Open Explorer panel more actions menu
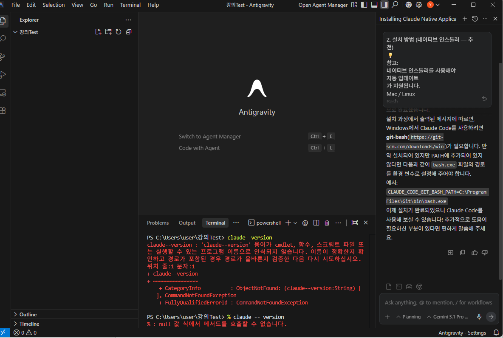Viewport: 503px width, 338px height. click(x=128, y=20)
